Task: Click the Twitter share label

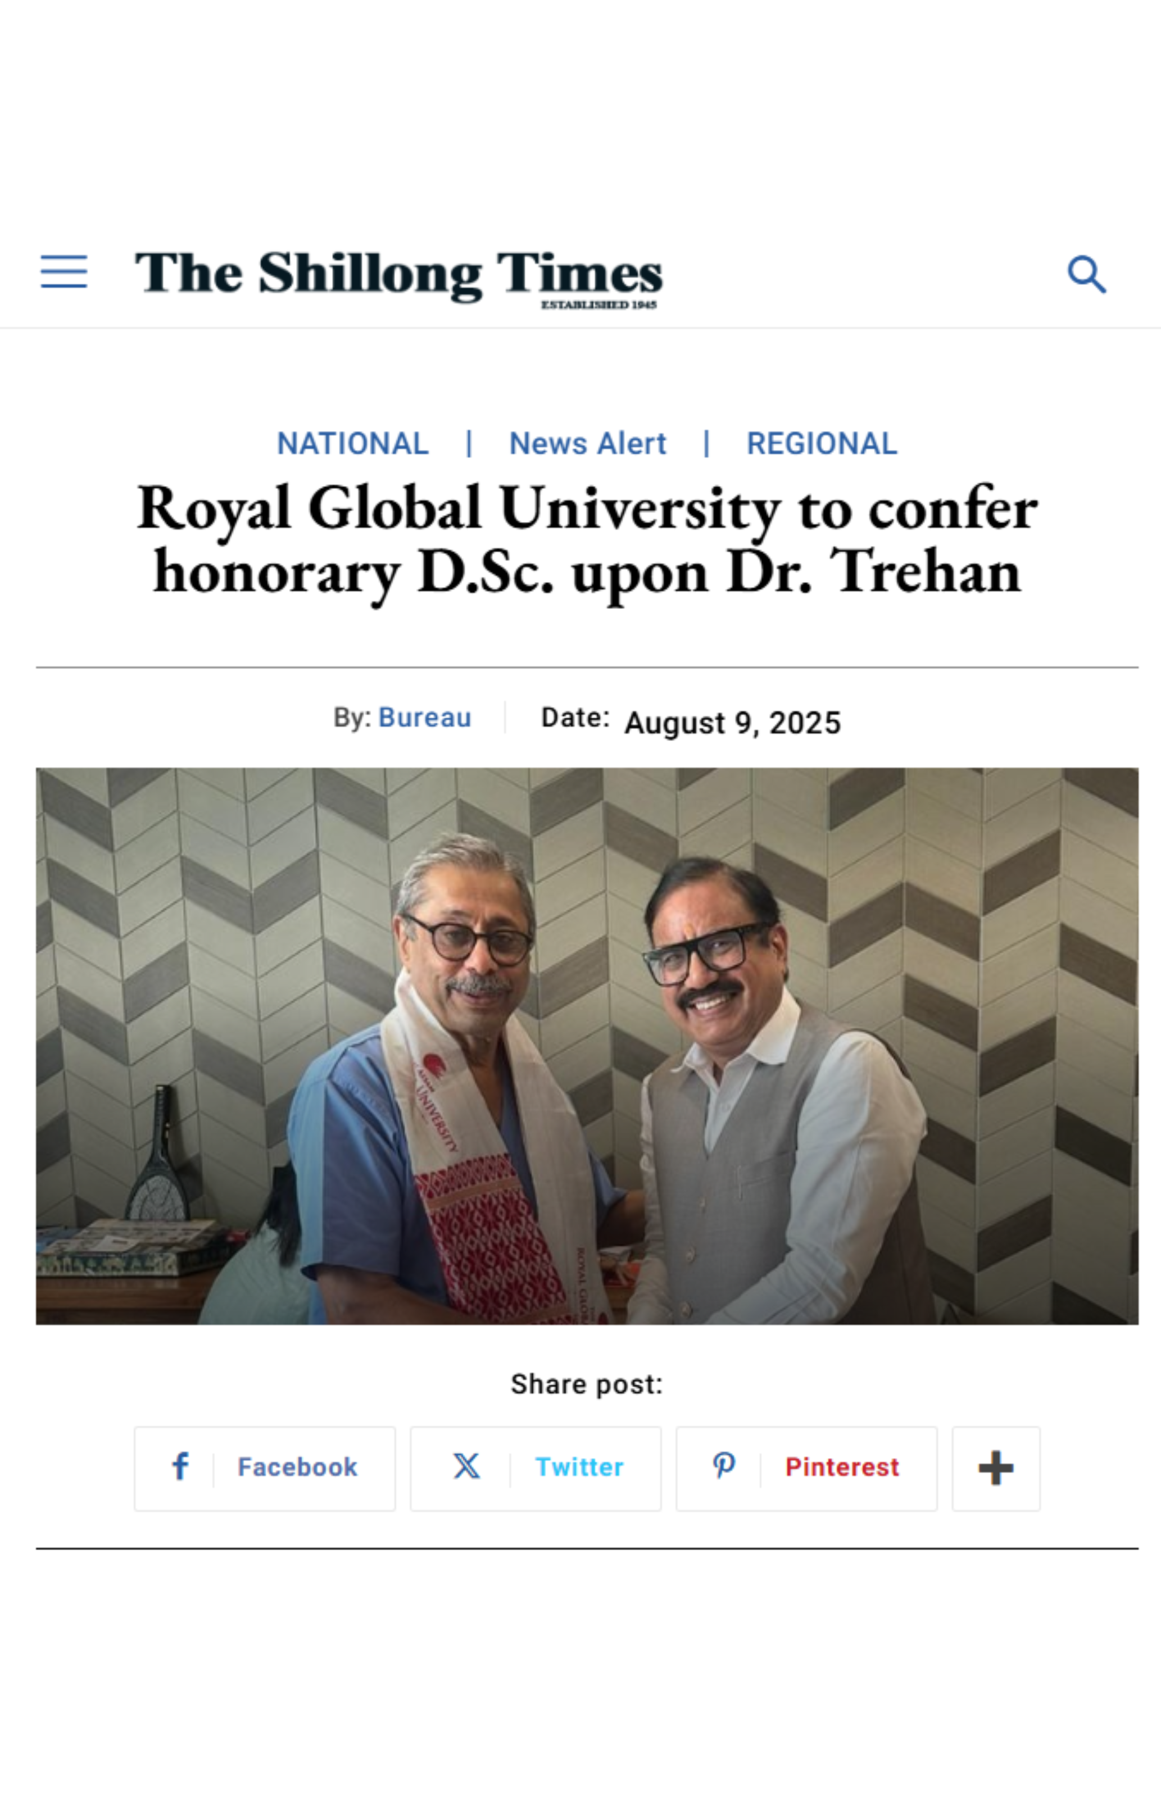Action: tap(579, 1467)
